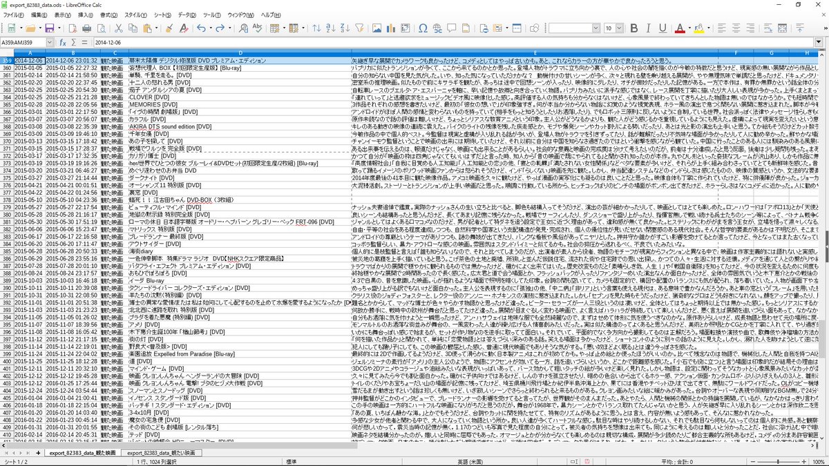
Task: Align cell text left
Action: pos(721,28)
